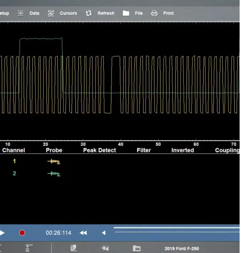The width and height of the screenshot is (245, 253).
Task: Click the Channel column header
Action: (13, 150)
